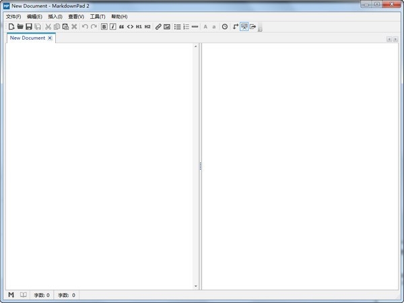404x303 pixels.
Task: Paste from clipboard with the paste icon
Action: coord(65,26)
